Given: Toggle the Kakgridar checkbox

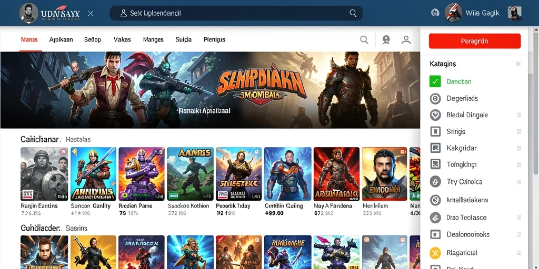Looking at the screenshot, I should coord(435,148).
